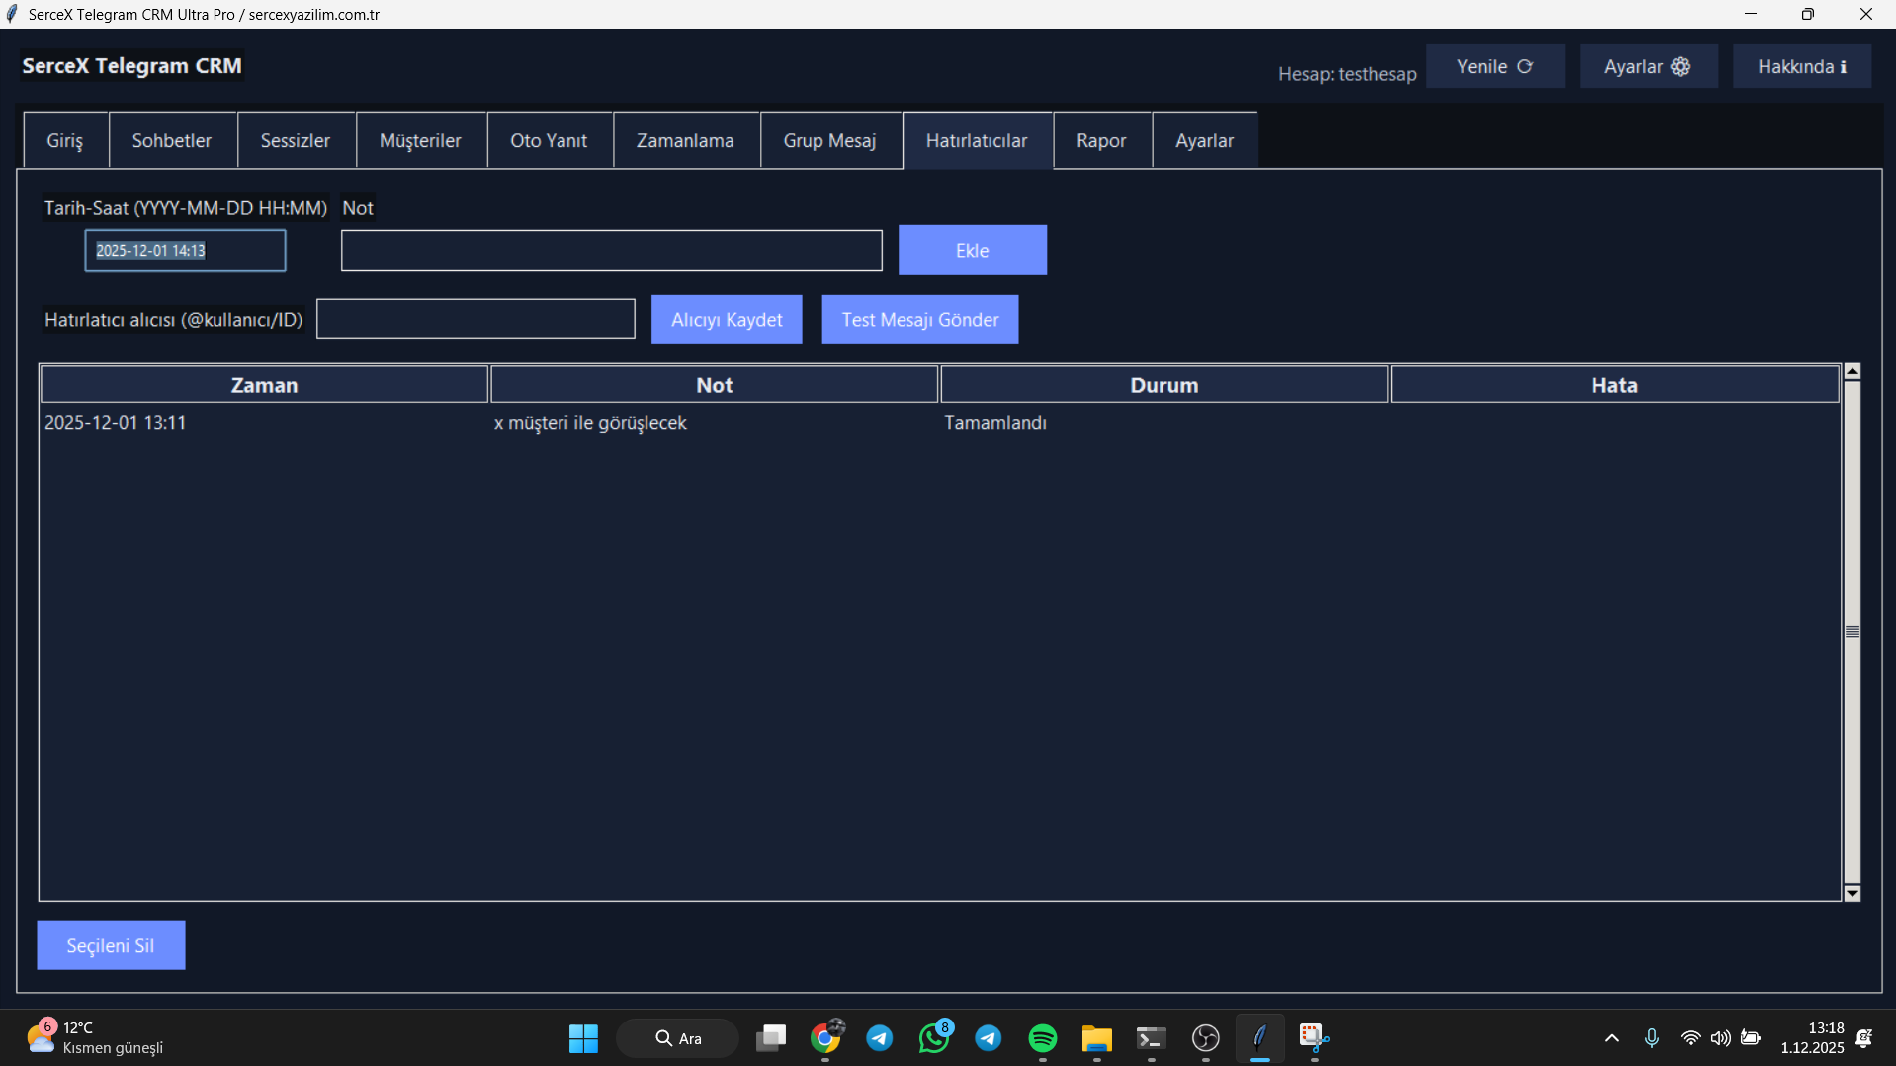The width and height of the screenshot is (1896, 1066).
Task: Click the Windows Start button
Action: (583, 1038)
